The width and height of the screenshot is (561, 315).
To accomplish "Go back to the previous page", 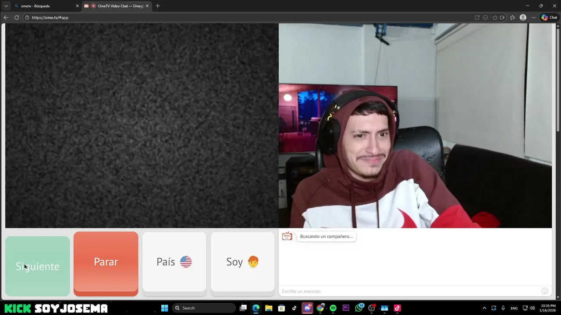I will (x=6, y=17).
